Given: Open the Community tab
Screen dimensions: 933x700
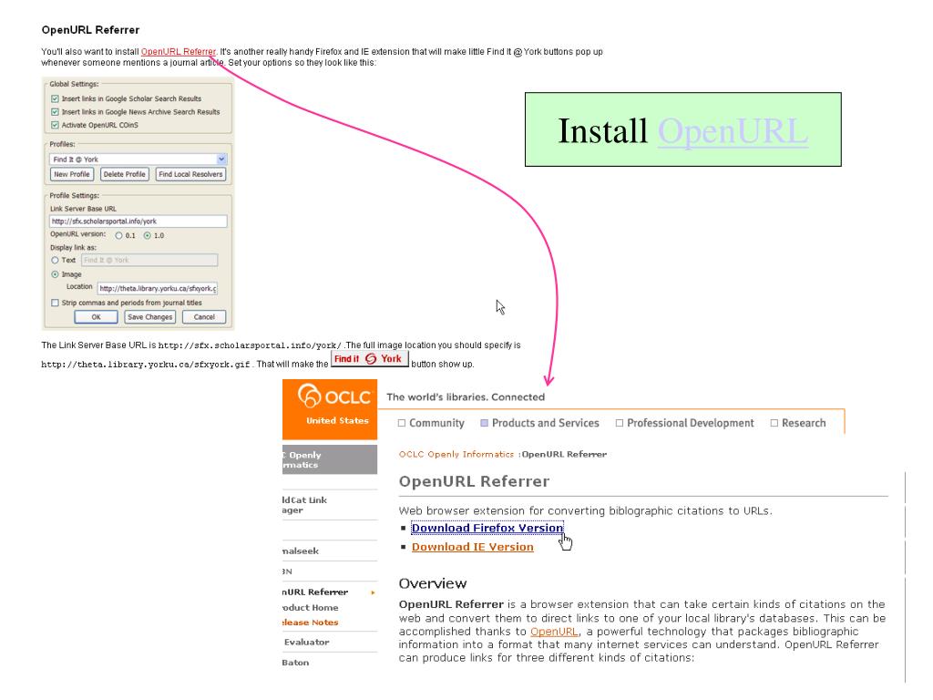Looking at the screenshot, I should [x=431, y=423].
